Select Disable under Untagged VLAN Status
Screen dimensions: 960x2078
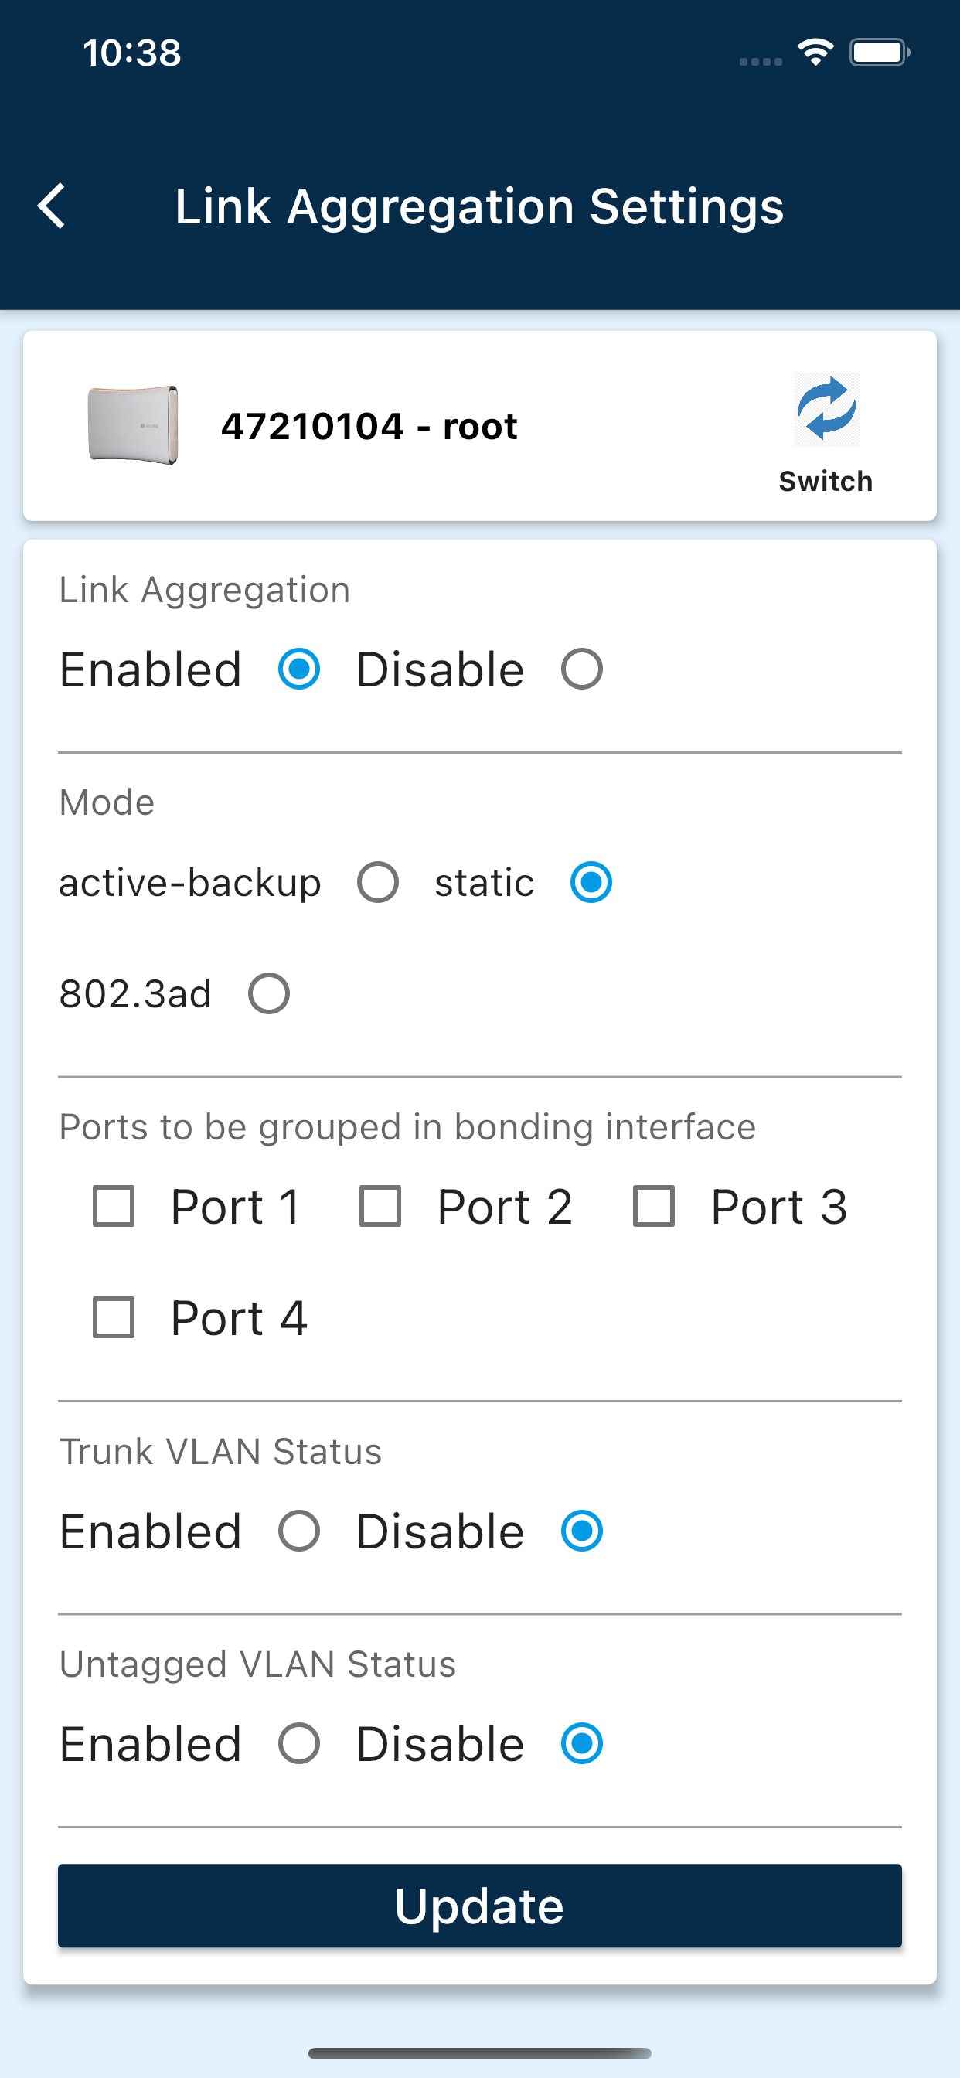tap(583, 1744)
